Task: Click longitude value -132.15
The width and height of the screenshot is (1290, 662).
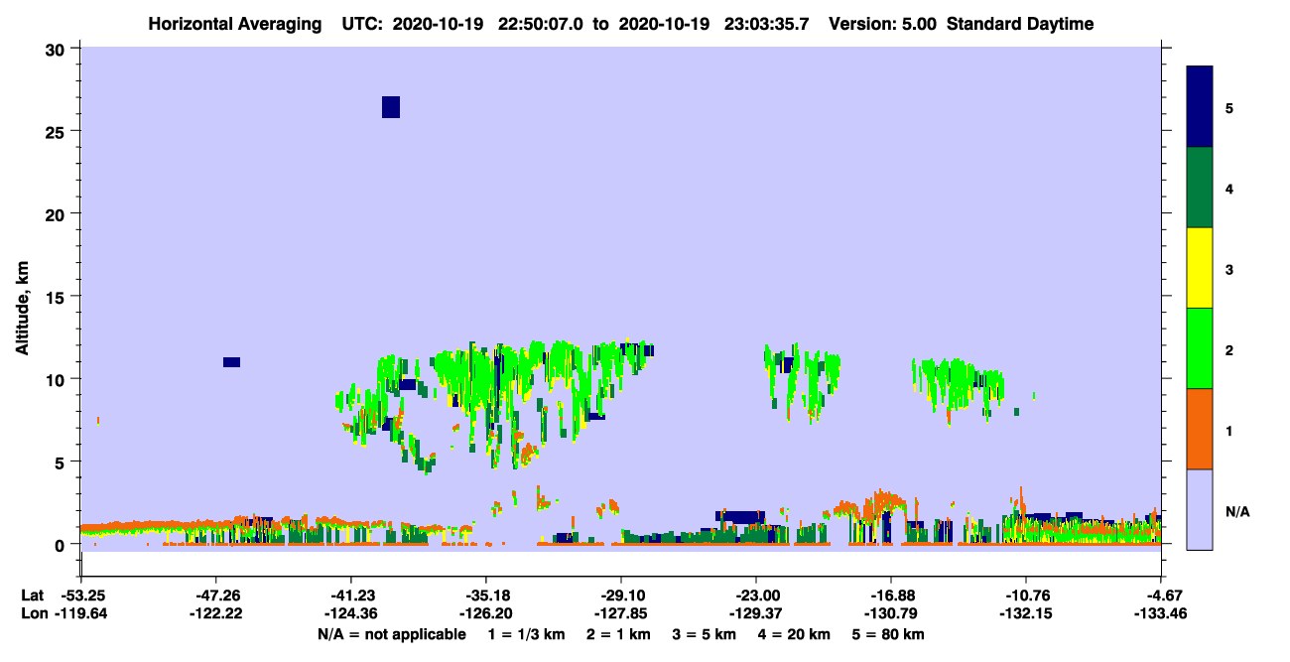Action: [x=1026, y=614]
